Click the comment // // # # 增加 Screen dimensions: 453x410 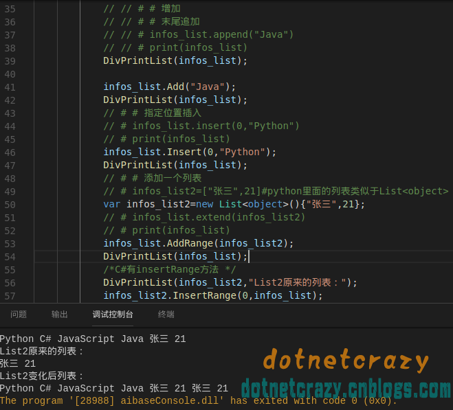coord(142,8)
